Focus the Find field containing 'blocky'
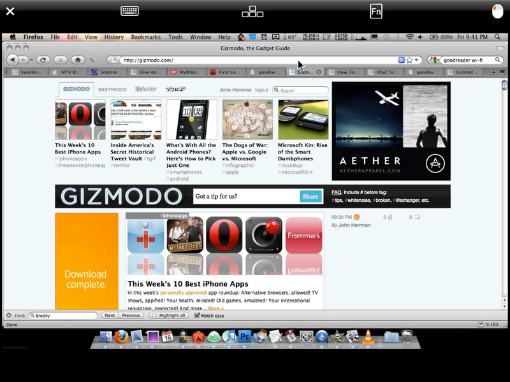Image resolution: width=510 pixels, height=382 pixels. tap(62, 315)
